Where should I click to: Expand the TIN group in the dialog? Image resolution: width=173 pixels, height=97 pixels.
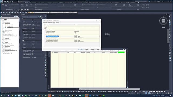(45, 27)
